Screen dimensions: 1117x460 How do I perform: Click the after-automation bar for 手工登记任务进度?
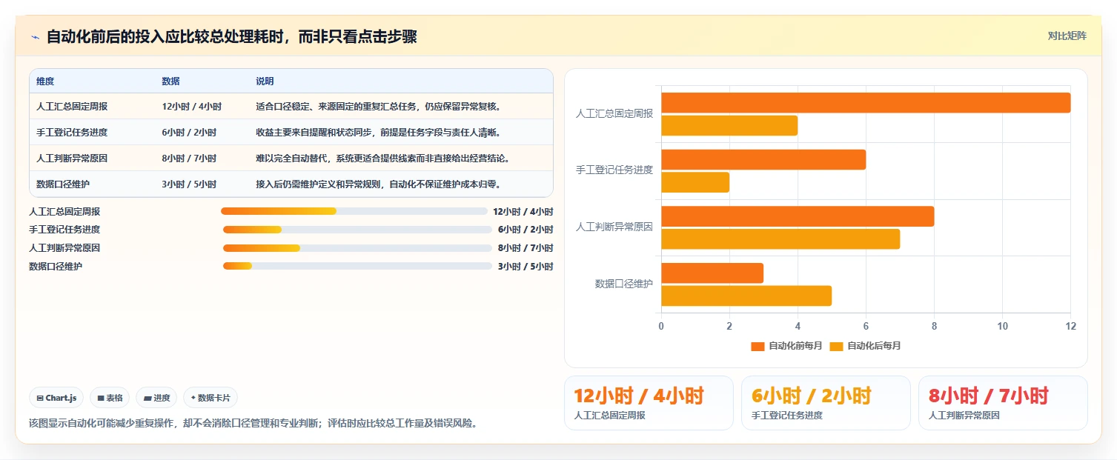pos(695,182)
